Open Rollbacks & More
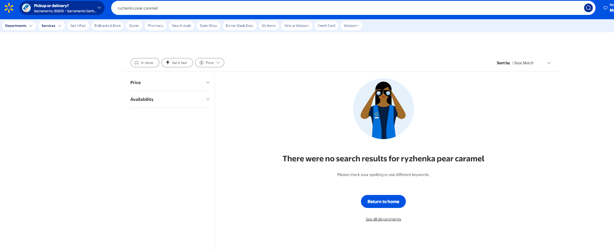Viewport: 614px width, 250px height. pyautogui.click(x=108, y=26)
